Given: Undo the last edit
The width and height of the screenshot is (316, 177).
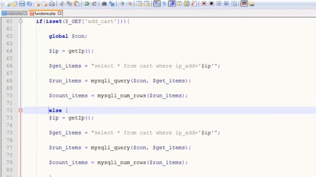Looking at the screenshot, I should click(87, 3).
